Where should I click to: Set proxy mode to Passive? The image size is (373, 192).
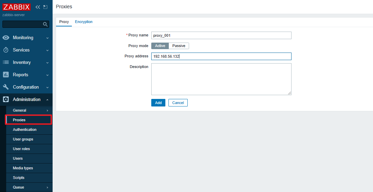coord(179,46)
